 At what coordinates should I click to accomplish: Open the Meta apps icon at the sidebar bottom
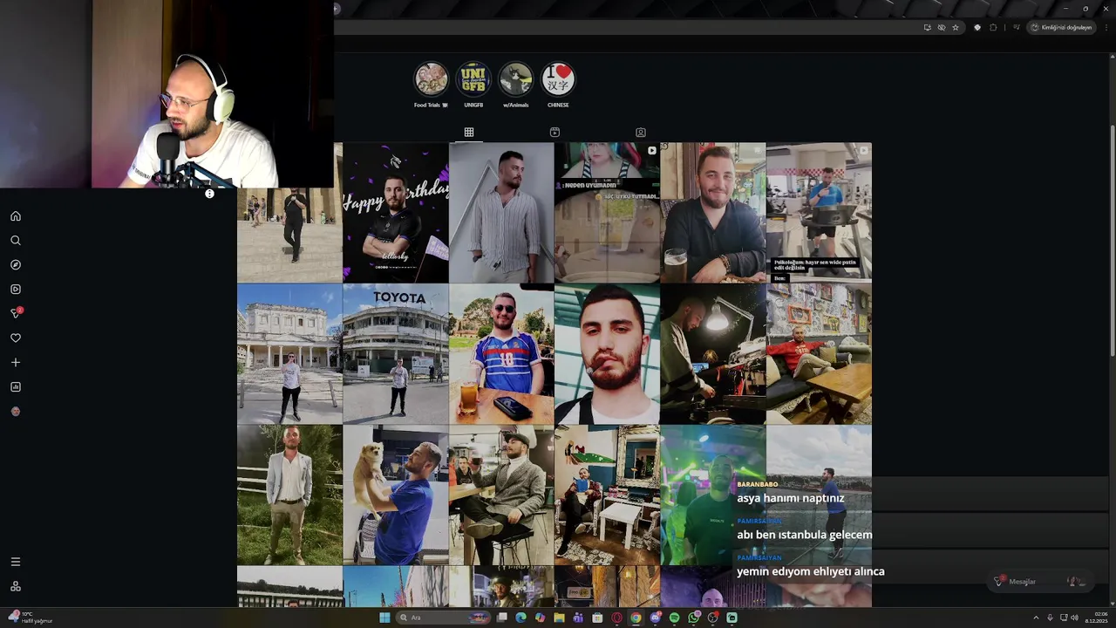[x=16, y=586]
